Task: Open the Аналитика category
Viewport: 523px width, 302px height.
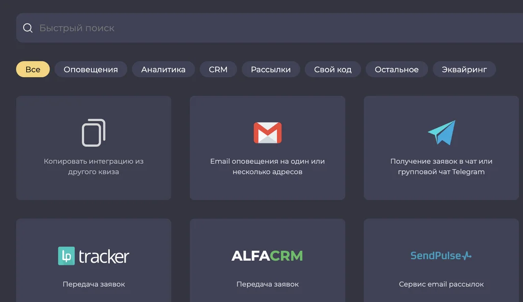Action: pos(163,69)
